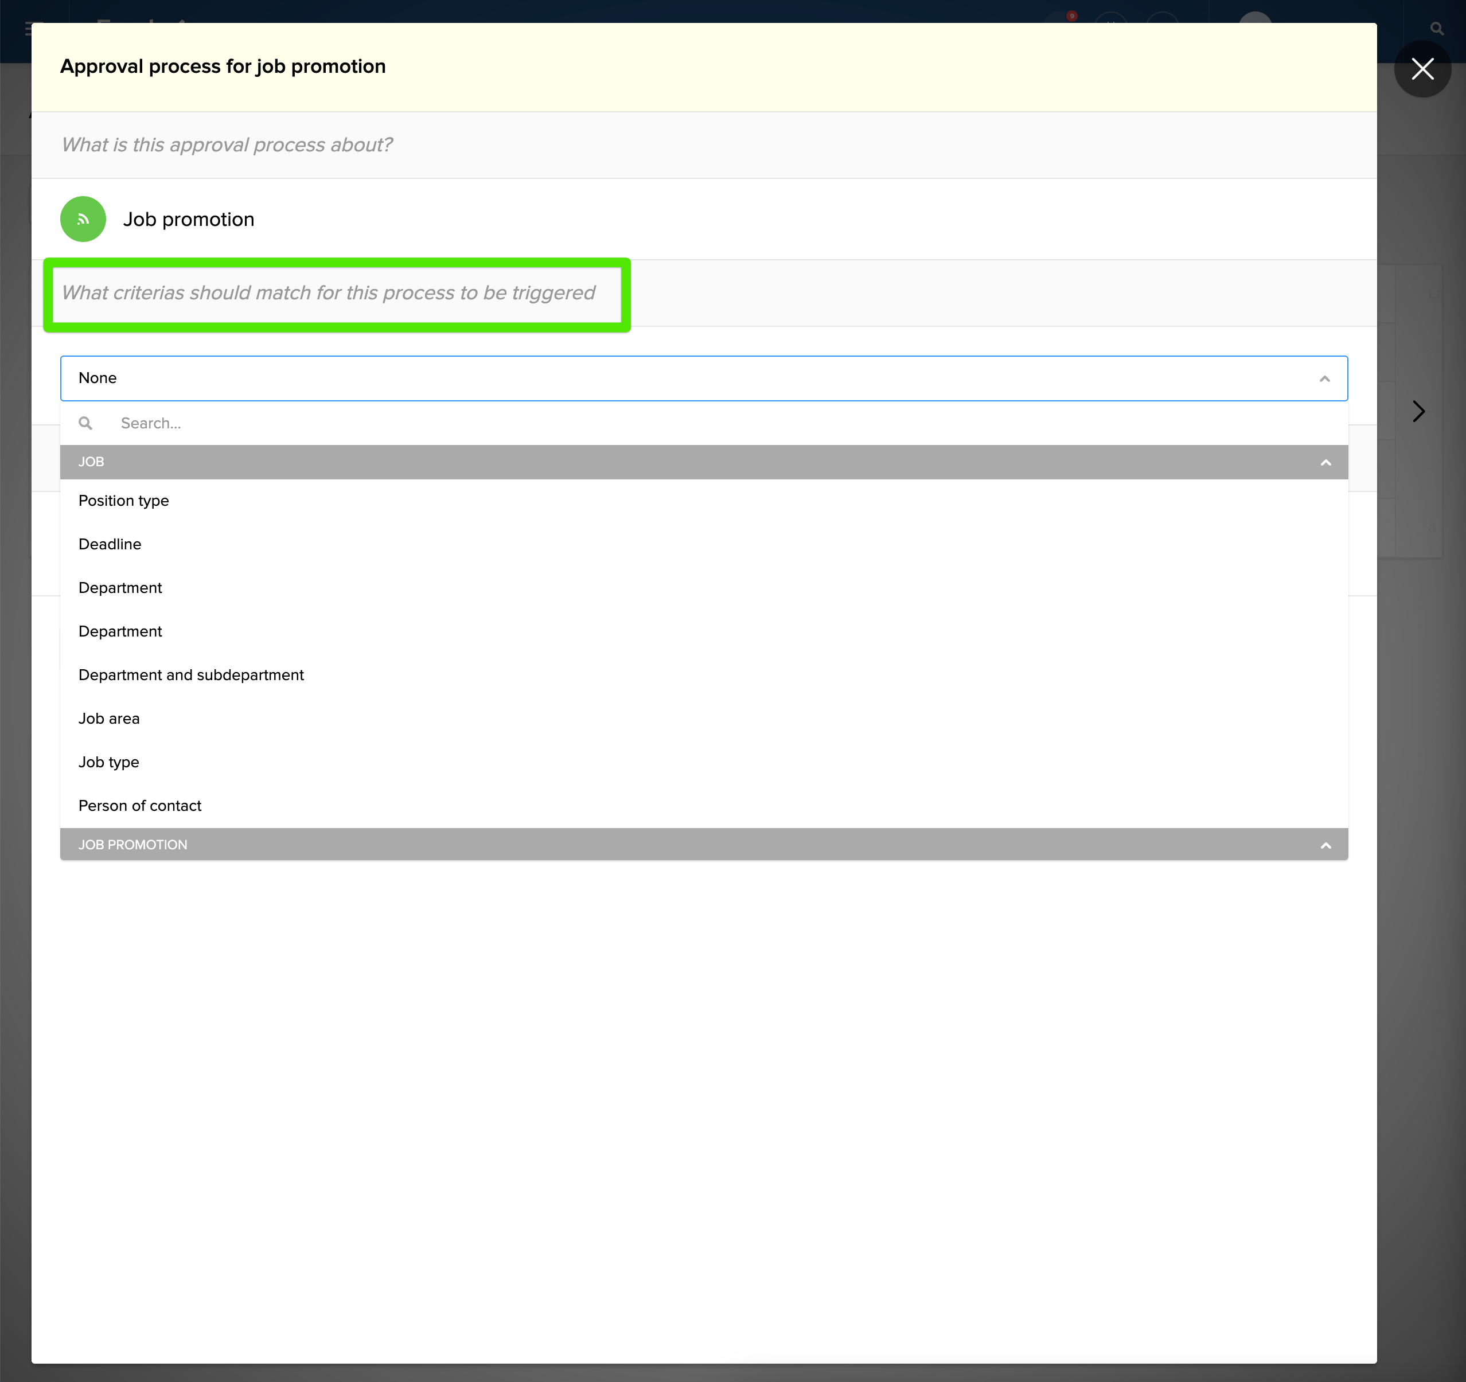The image size is (1466, 1382).
Task: Collapse the JOB group with its chevron
Action: point(1325,462)
